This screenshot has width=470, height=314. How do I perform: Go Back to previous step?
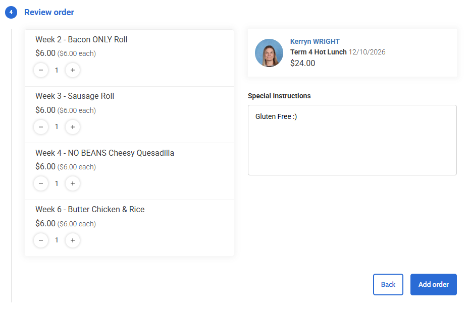point(388,284)
